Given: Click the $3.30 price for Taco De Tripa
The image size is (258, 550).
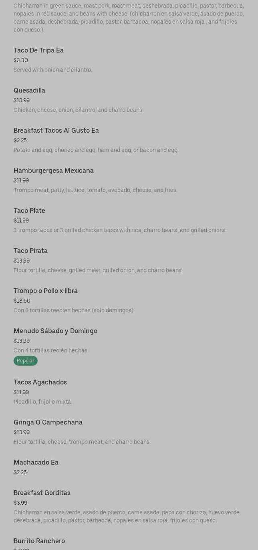Looking at the screenshot, I should 21,60.
